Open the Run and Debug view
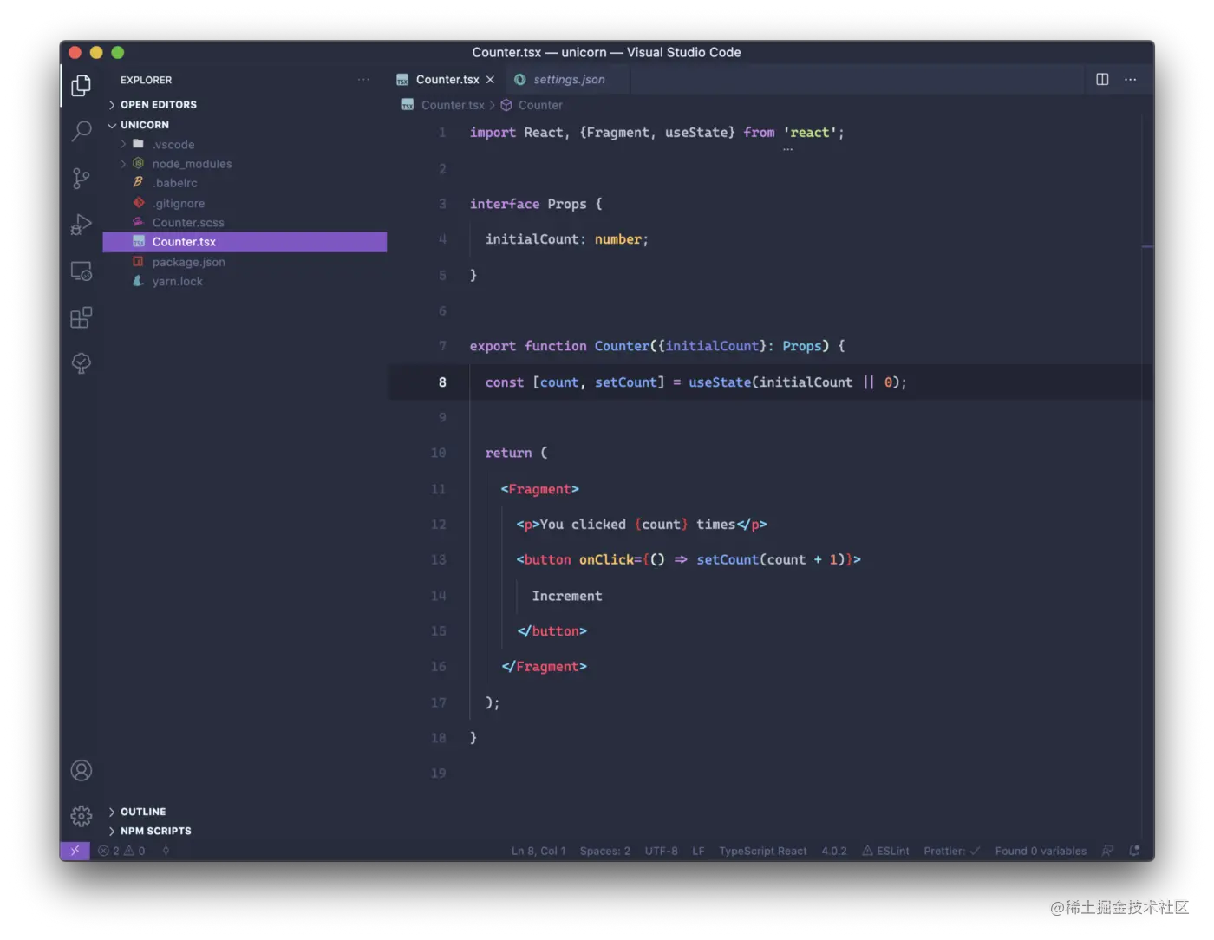 (x=81, y=225)
